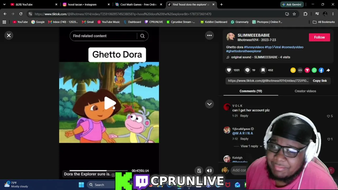This screenshot has width=338, height=190.
Task: Open the browser Extensions puzzle icon
Action: point(306,14)
